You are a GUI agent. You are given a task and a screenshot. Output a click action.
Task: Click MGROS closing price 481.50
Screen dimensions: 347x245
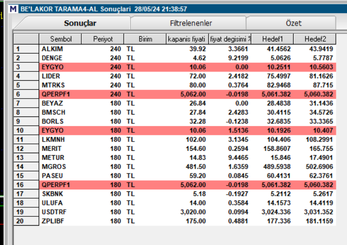click(196, 167)
